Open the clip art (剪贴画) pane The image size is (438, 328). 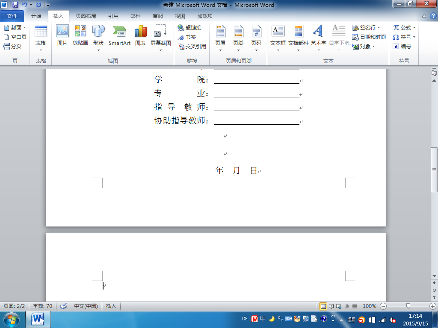pos(80,35)
